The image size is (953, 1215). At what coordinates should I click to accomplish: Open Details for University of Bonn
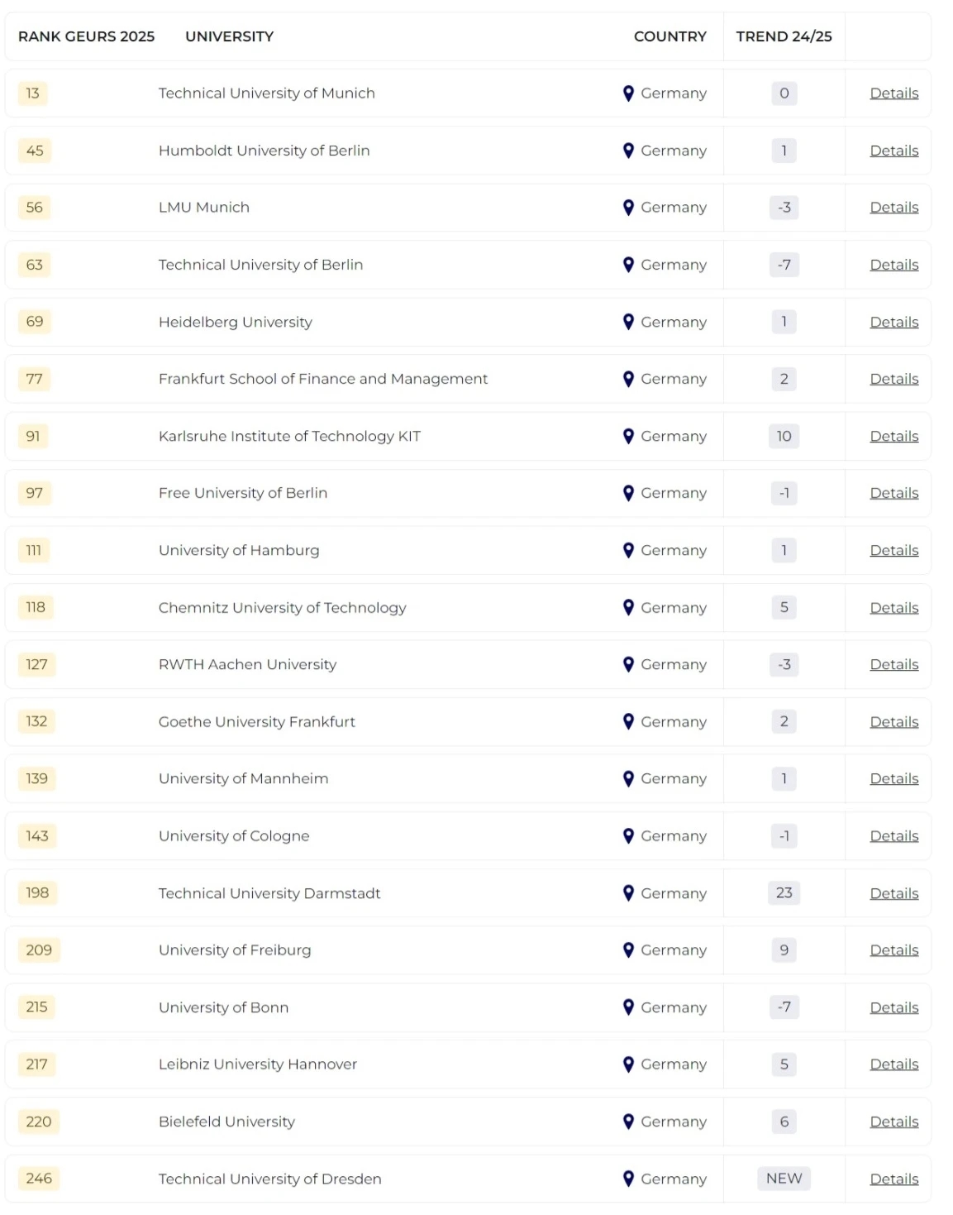click(893, 1007)
